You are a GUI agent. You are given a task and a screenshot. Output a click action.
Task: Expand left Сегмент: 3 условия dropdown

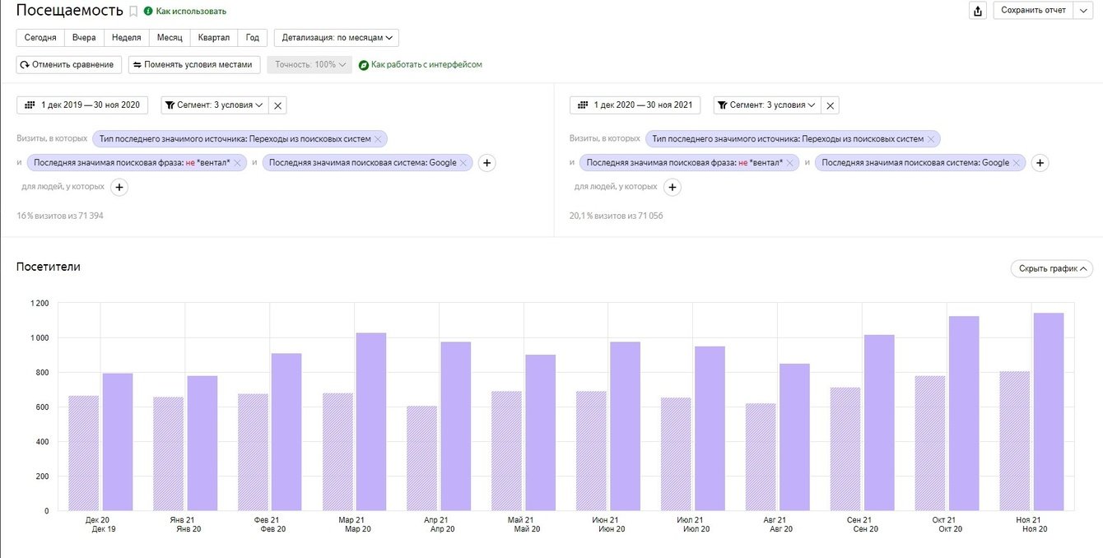(215, 105)
